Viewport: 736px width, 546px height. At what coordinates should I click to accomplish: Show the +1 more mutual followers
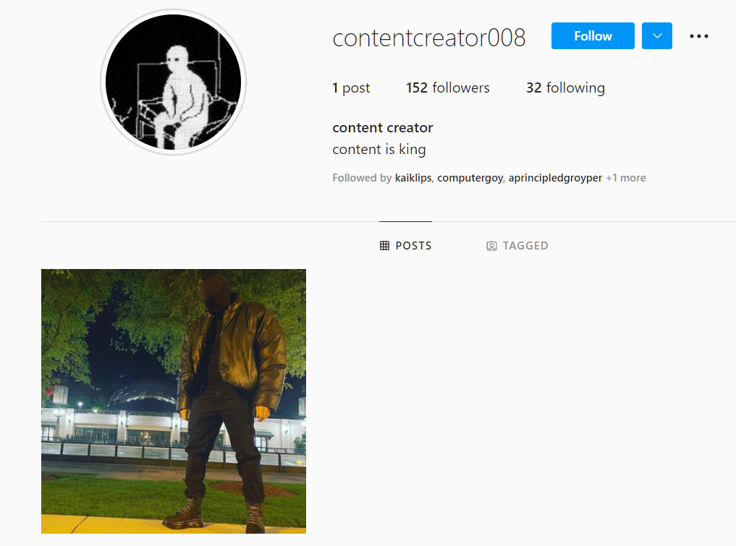click(x=626, y=178)
